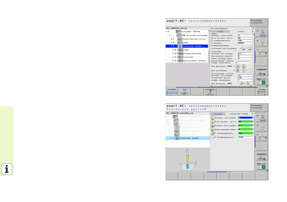This screenshot has height=202, width=287.
Task: Open DIAGNOSIS in the 123.HU screen
Action: click(x=262, y=72)
